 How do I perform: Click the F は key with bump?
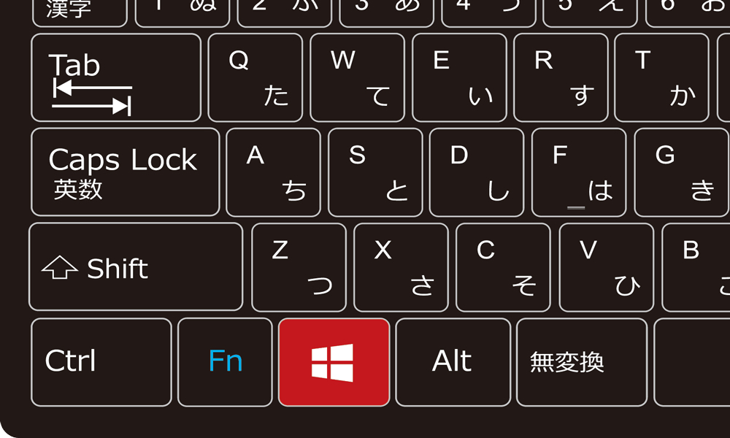[x=579, y=172]
